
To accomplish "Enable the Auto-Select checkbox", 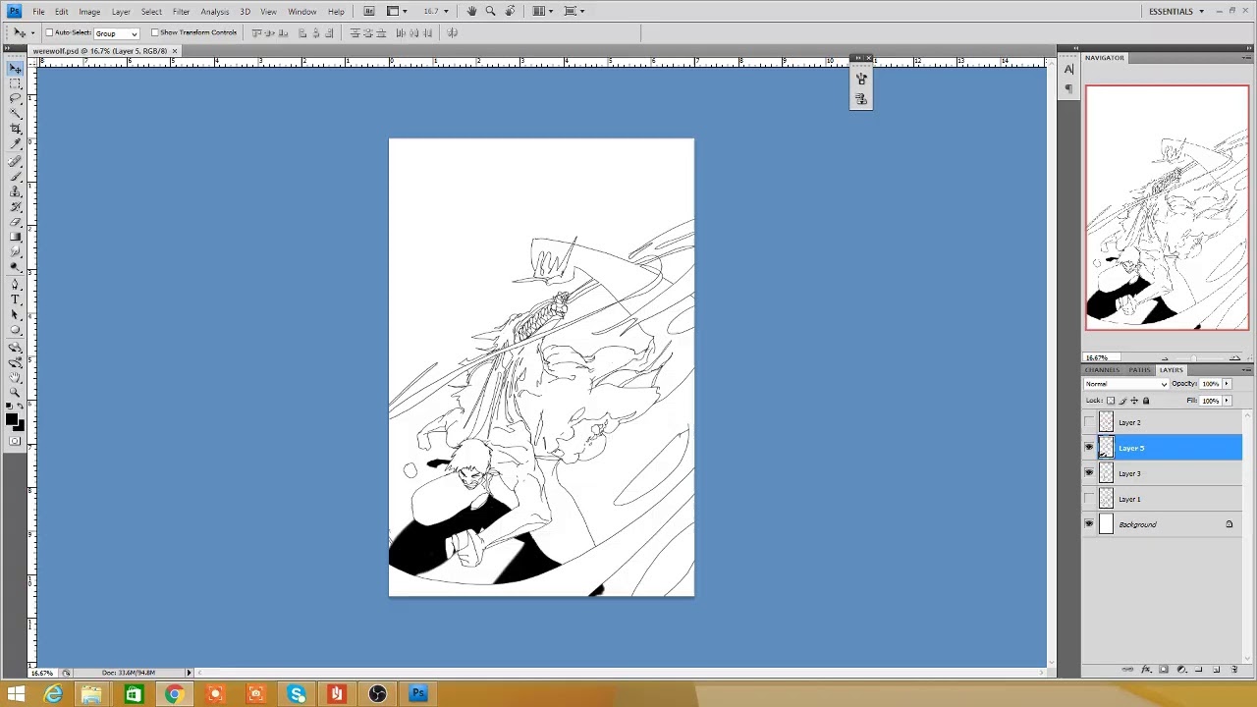I will (49, 32).
